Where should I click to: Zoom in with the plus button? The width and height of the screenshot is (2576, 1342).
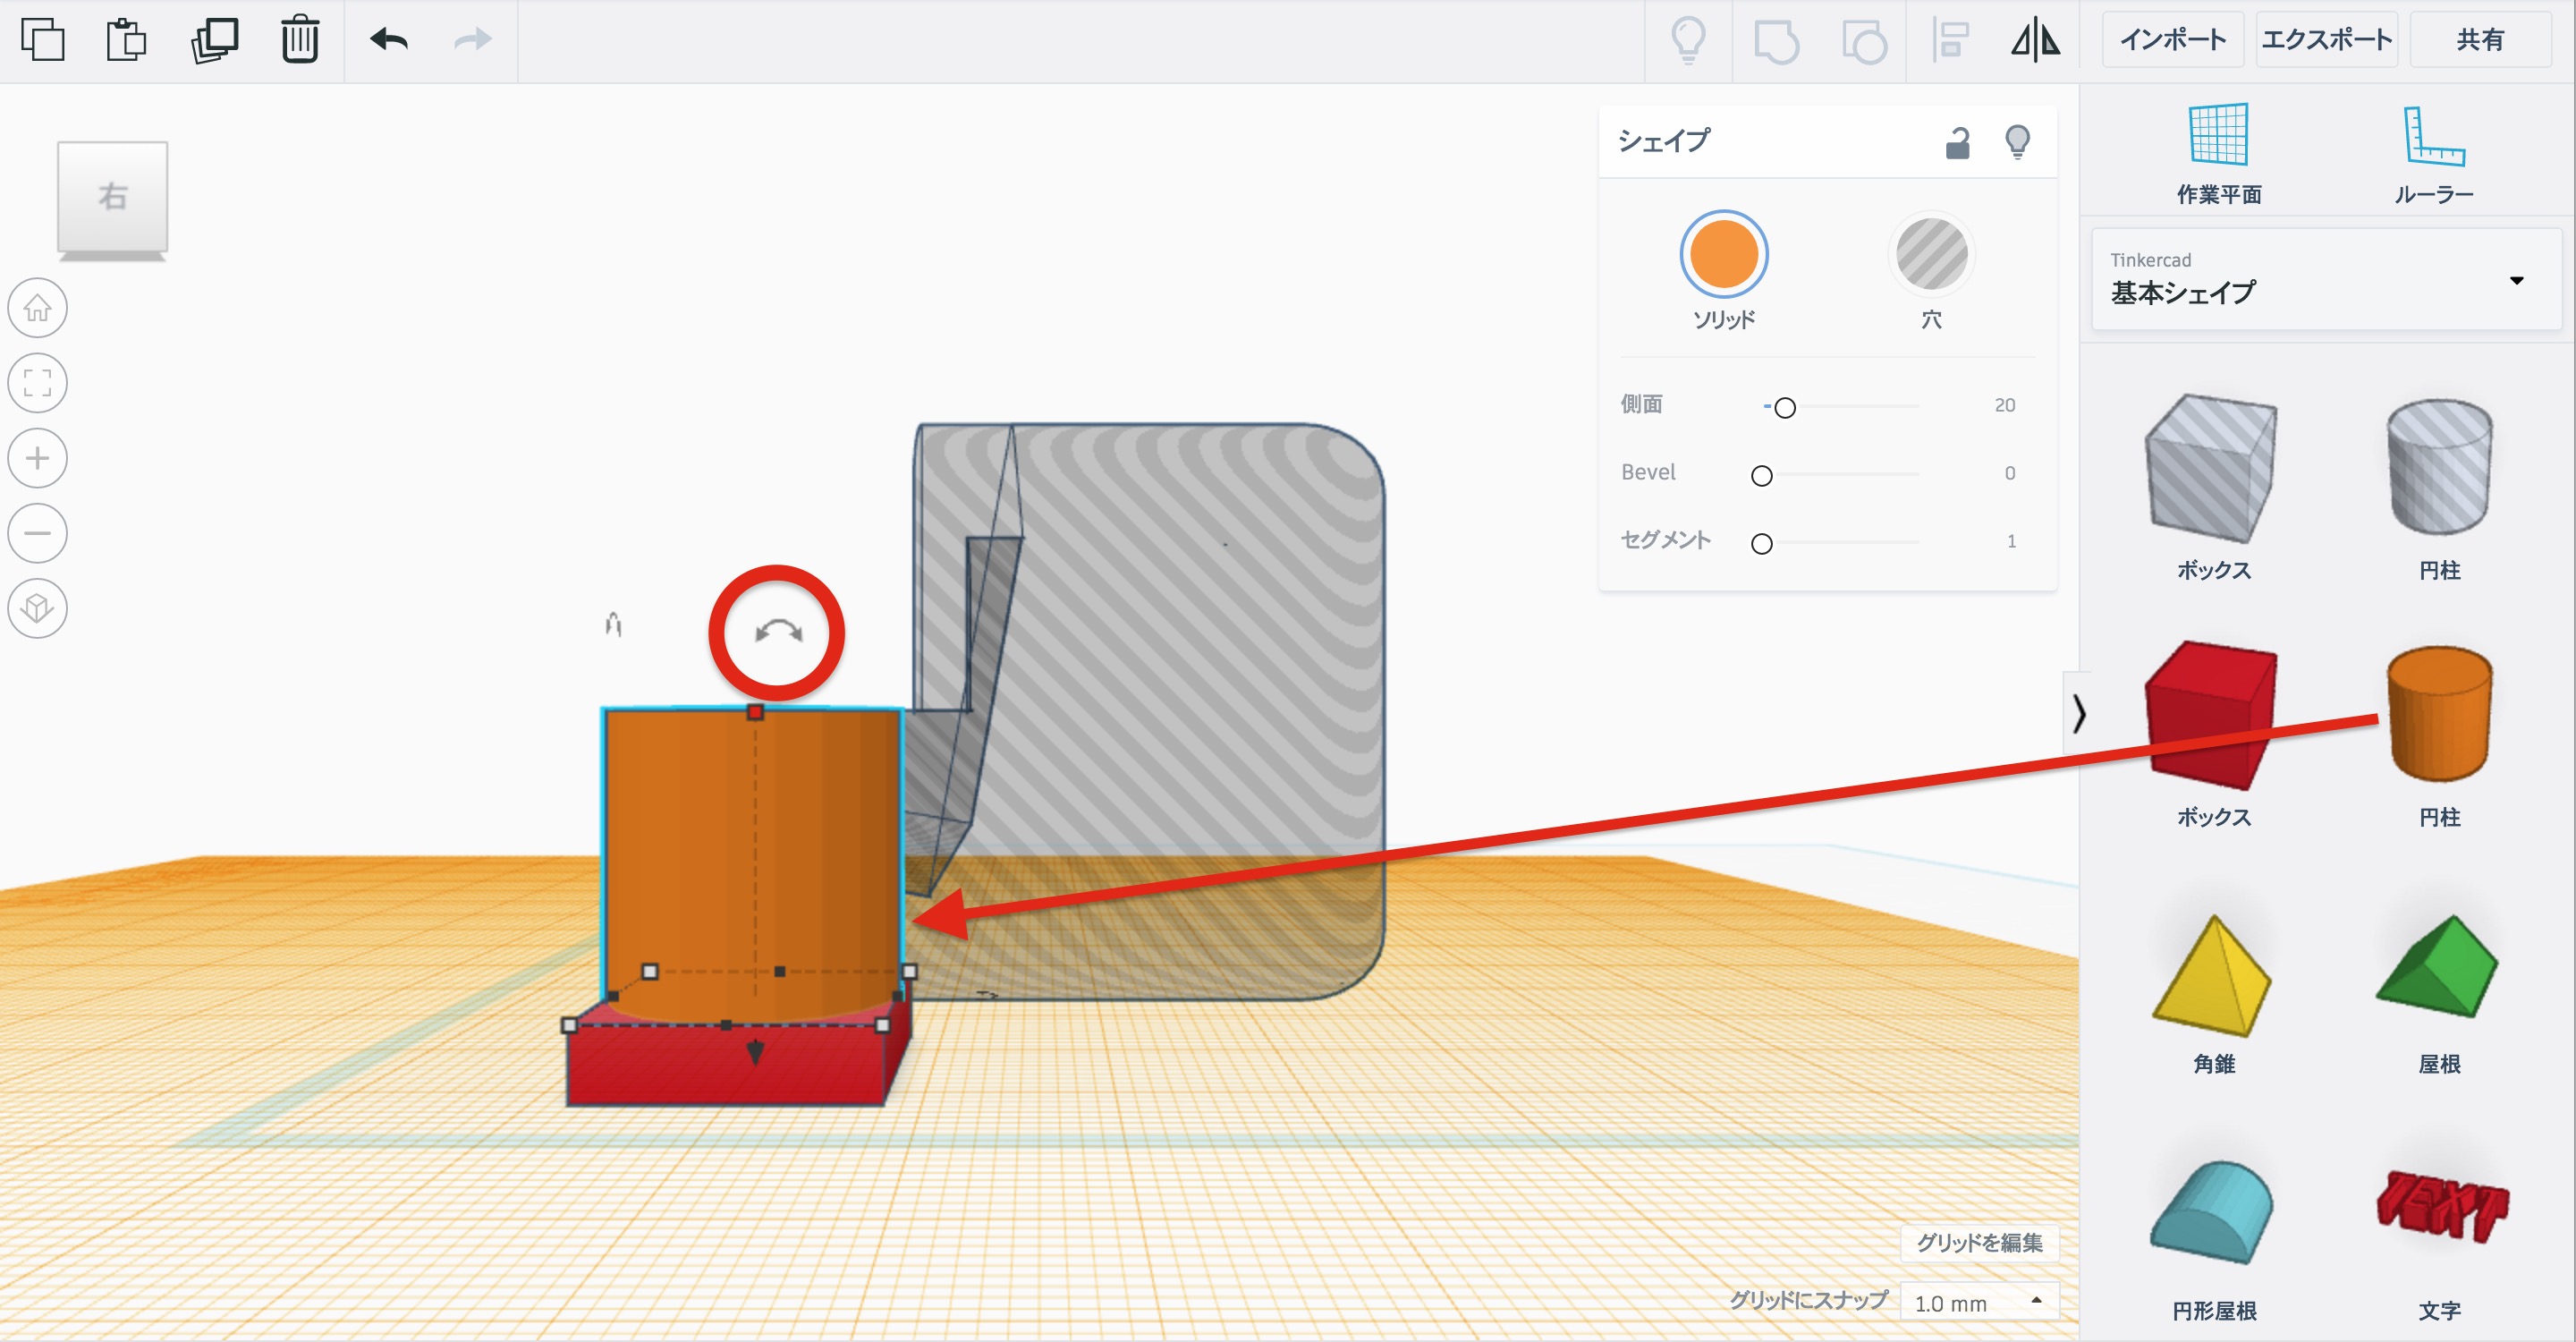(38, 458)
